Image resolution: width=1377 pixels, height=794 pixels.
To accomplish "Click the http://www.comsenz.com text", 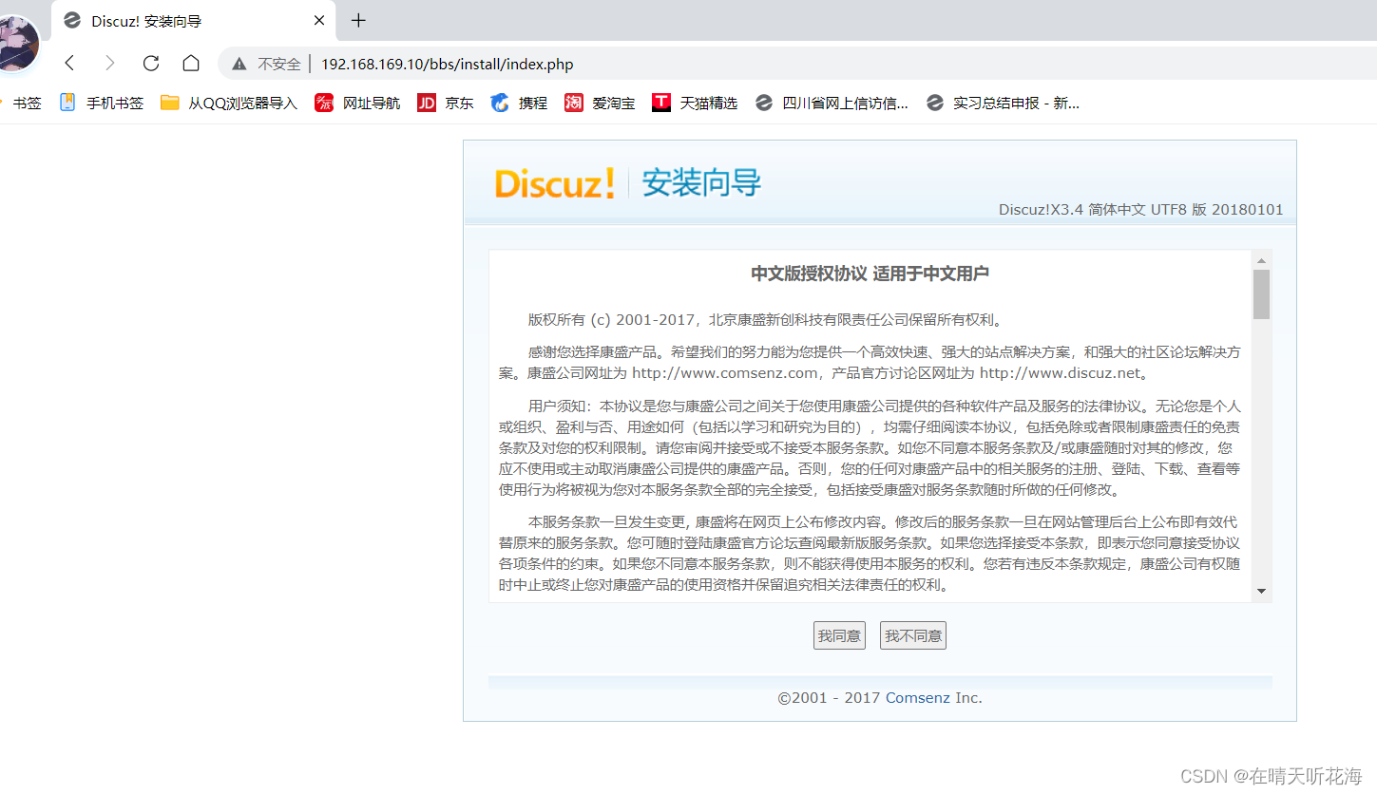I will pos(725,373).
